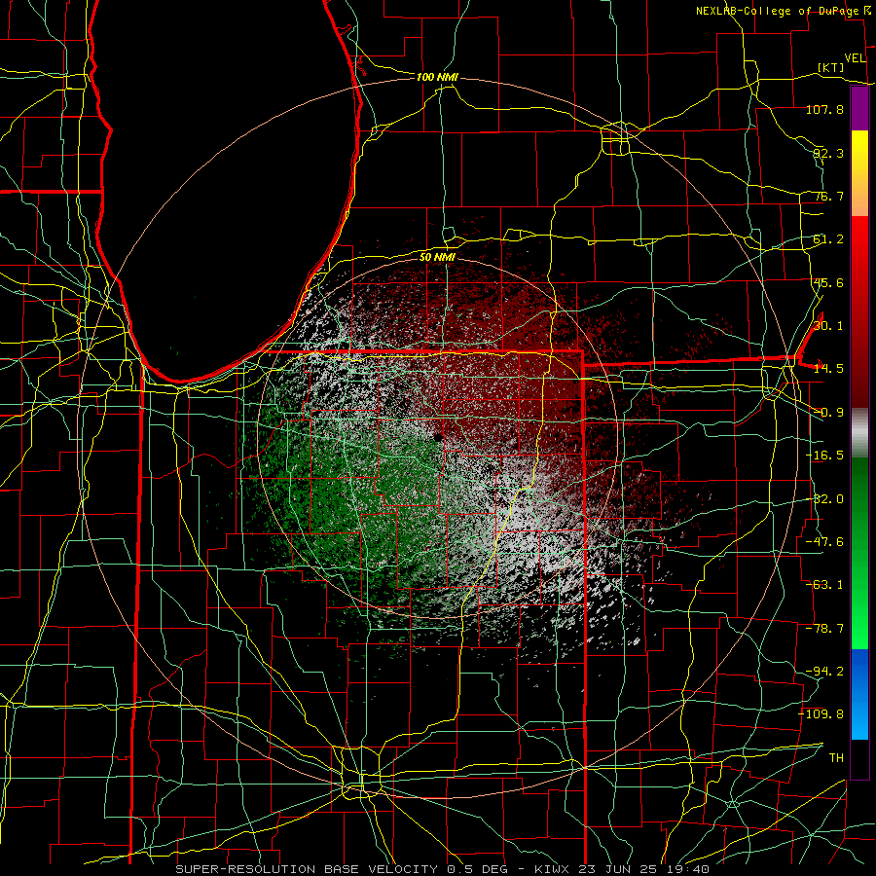The width and height of the screenshot is (876, 876).
Task: Click the 14.5 legend value
Action: click(828, 369)
